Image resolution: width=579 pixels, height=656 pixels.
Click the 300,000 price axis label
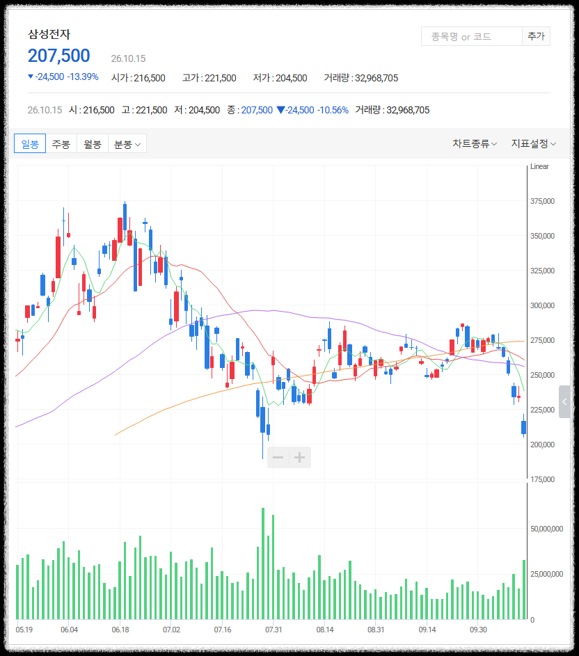(542, 305)
